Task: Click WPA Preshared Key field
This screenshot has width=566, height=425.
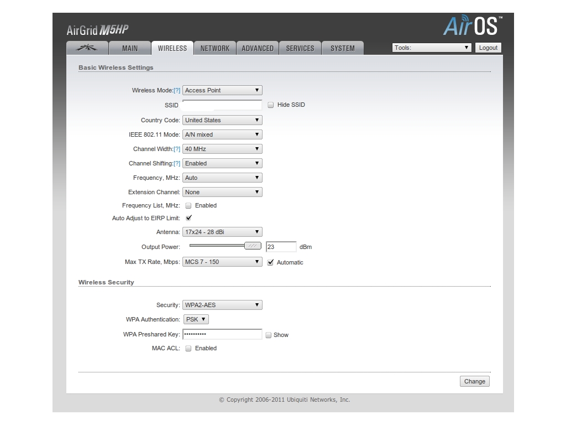Action: pyautogui.click(x=222, y=334)
